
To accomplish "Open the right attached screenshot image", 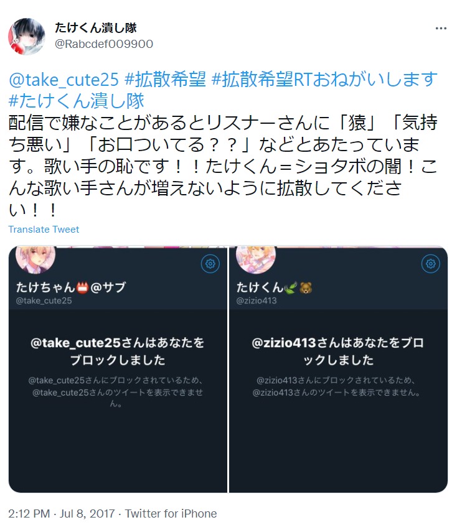I will [x=338, y=369].
